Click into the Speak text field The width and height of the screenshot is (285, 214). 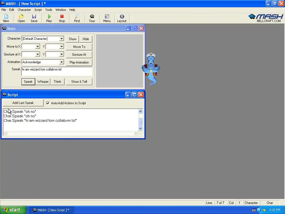(57, 71)
